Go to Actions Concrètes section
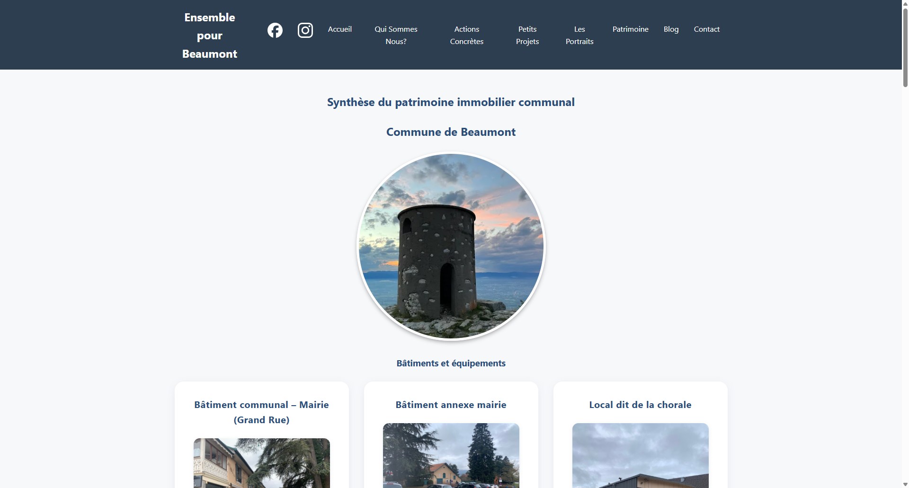The width and height of the screenshot is (909, 488). (467, 35)
